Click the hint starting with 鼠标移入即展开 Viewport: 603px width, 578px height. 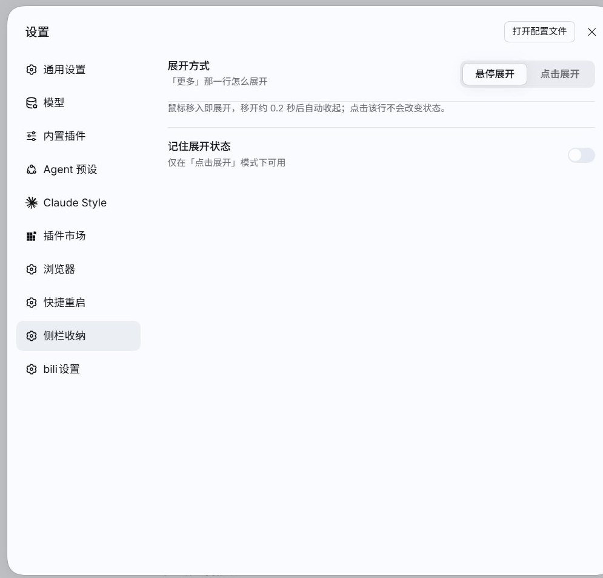point(307,108)
